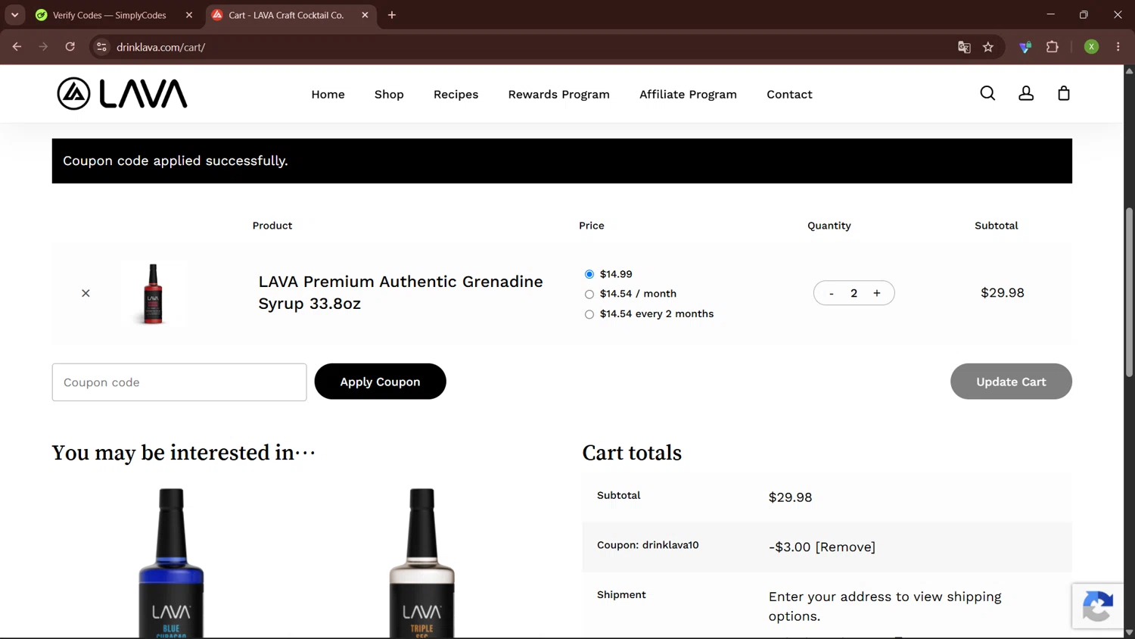Open the tab search dropdown arrow

(14, 15)
